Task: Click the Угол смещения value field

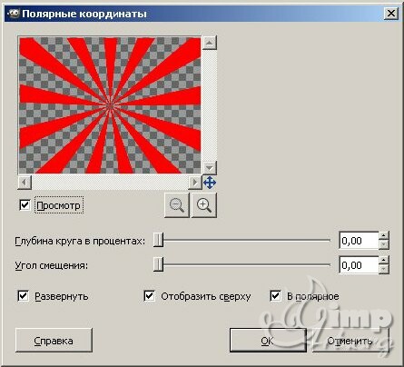Action: click(359, 265)
